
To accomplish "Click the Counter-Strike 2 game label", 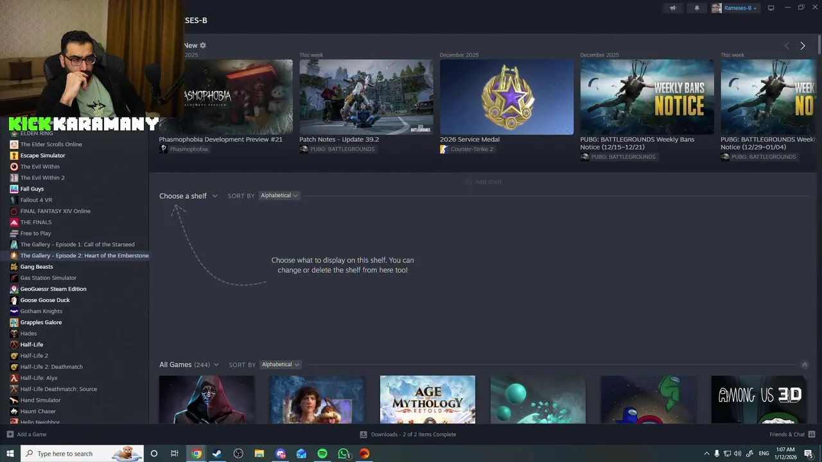I will tap(471, 150).
